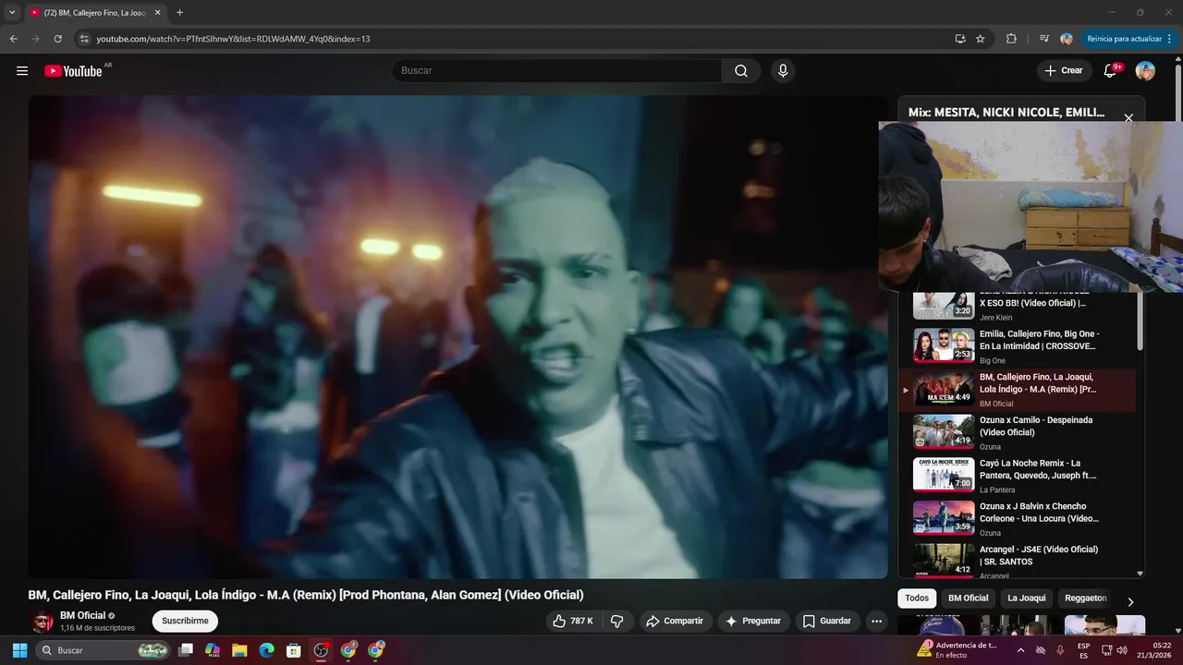Open Microsoft Store from taskbar
The height and width of the screenshot is (665, 1183).
click(x=293, y=650)
